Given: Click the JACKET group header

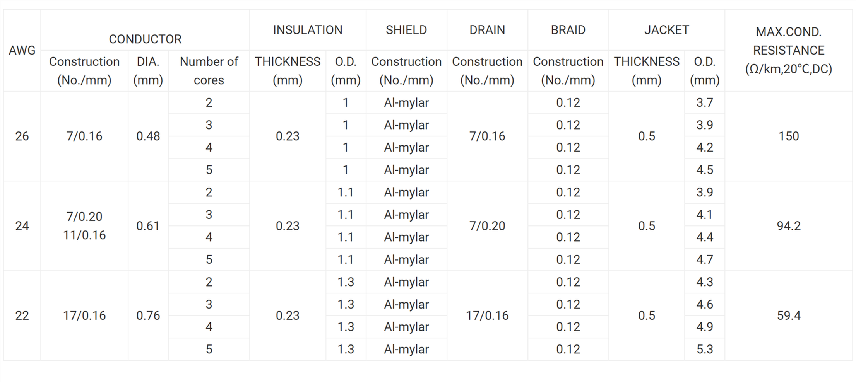Looking at the screenshot, I should [666, 30].
